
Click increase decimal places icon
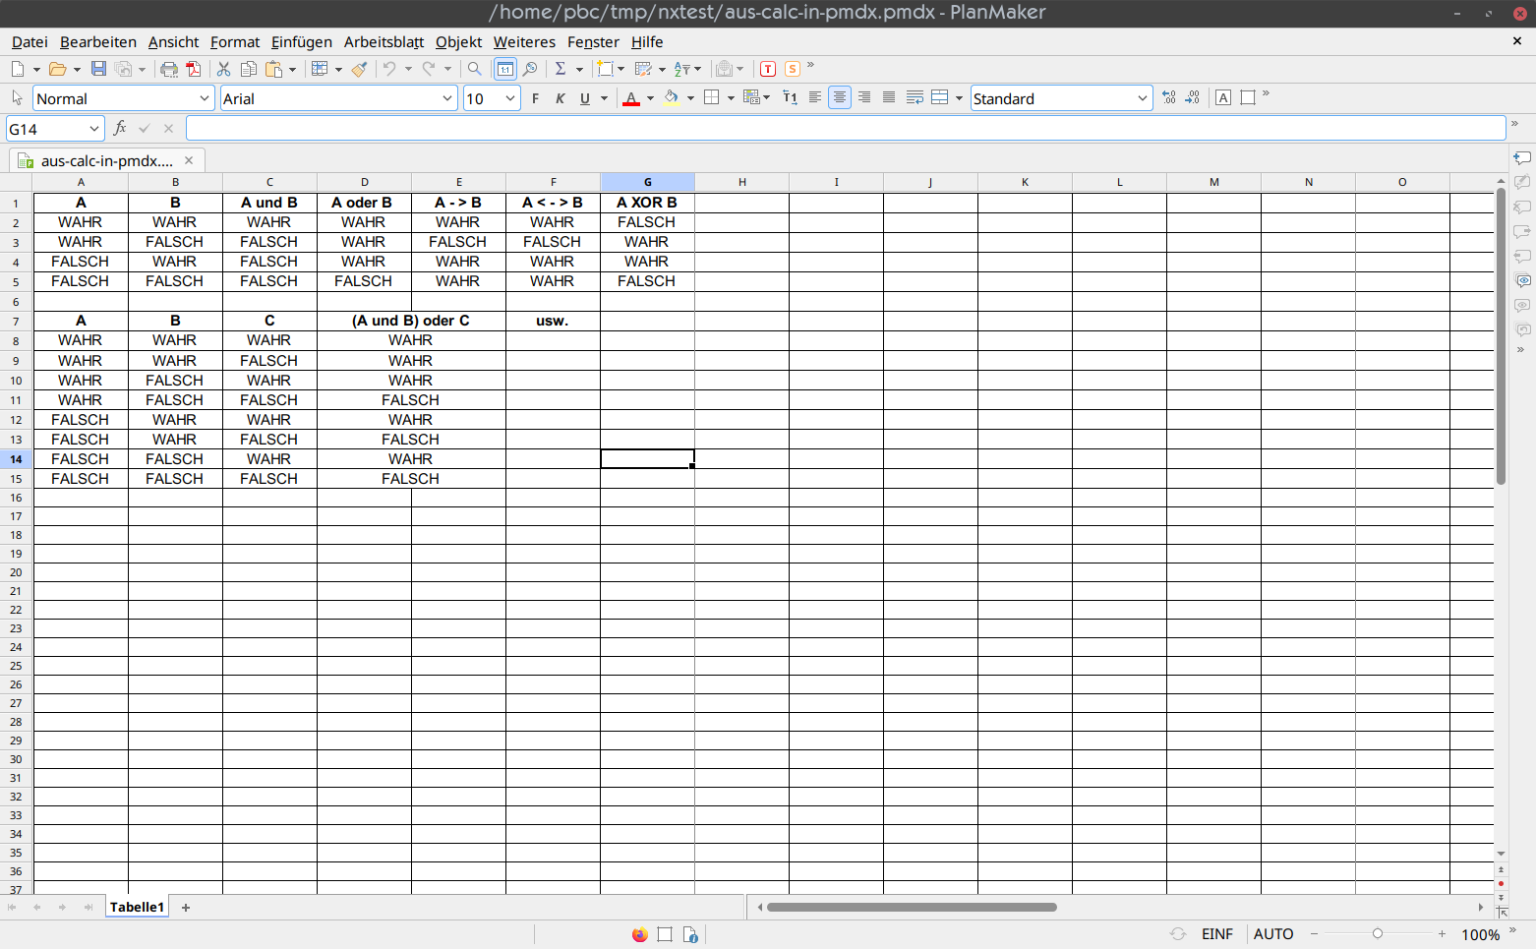coord(1168,98)
